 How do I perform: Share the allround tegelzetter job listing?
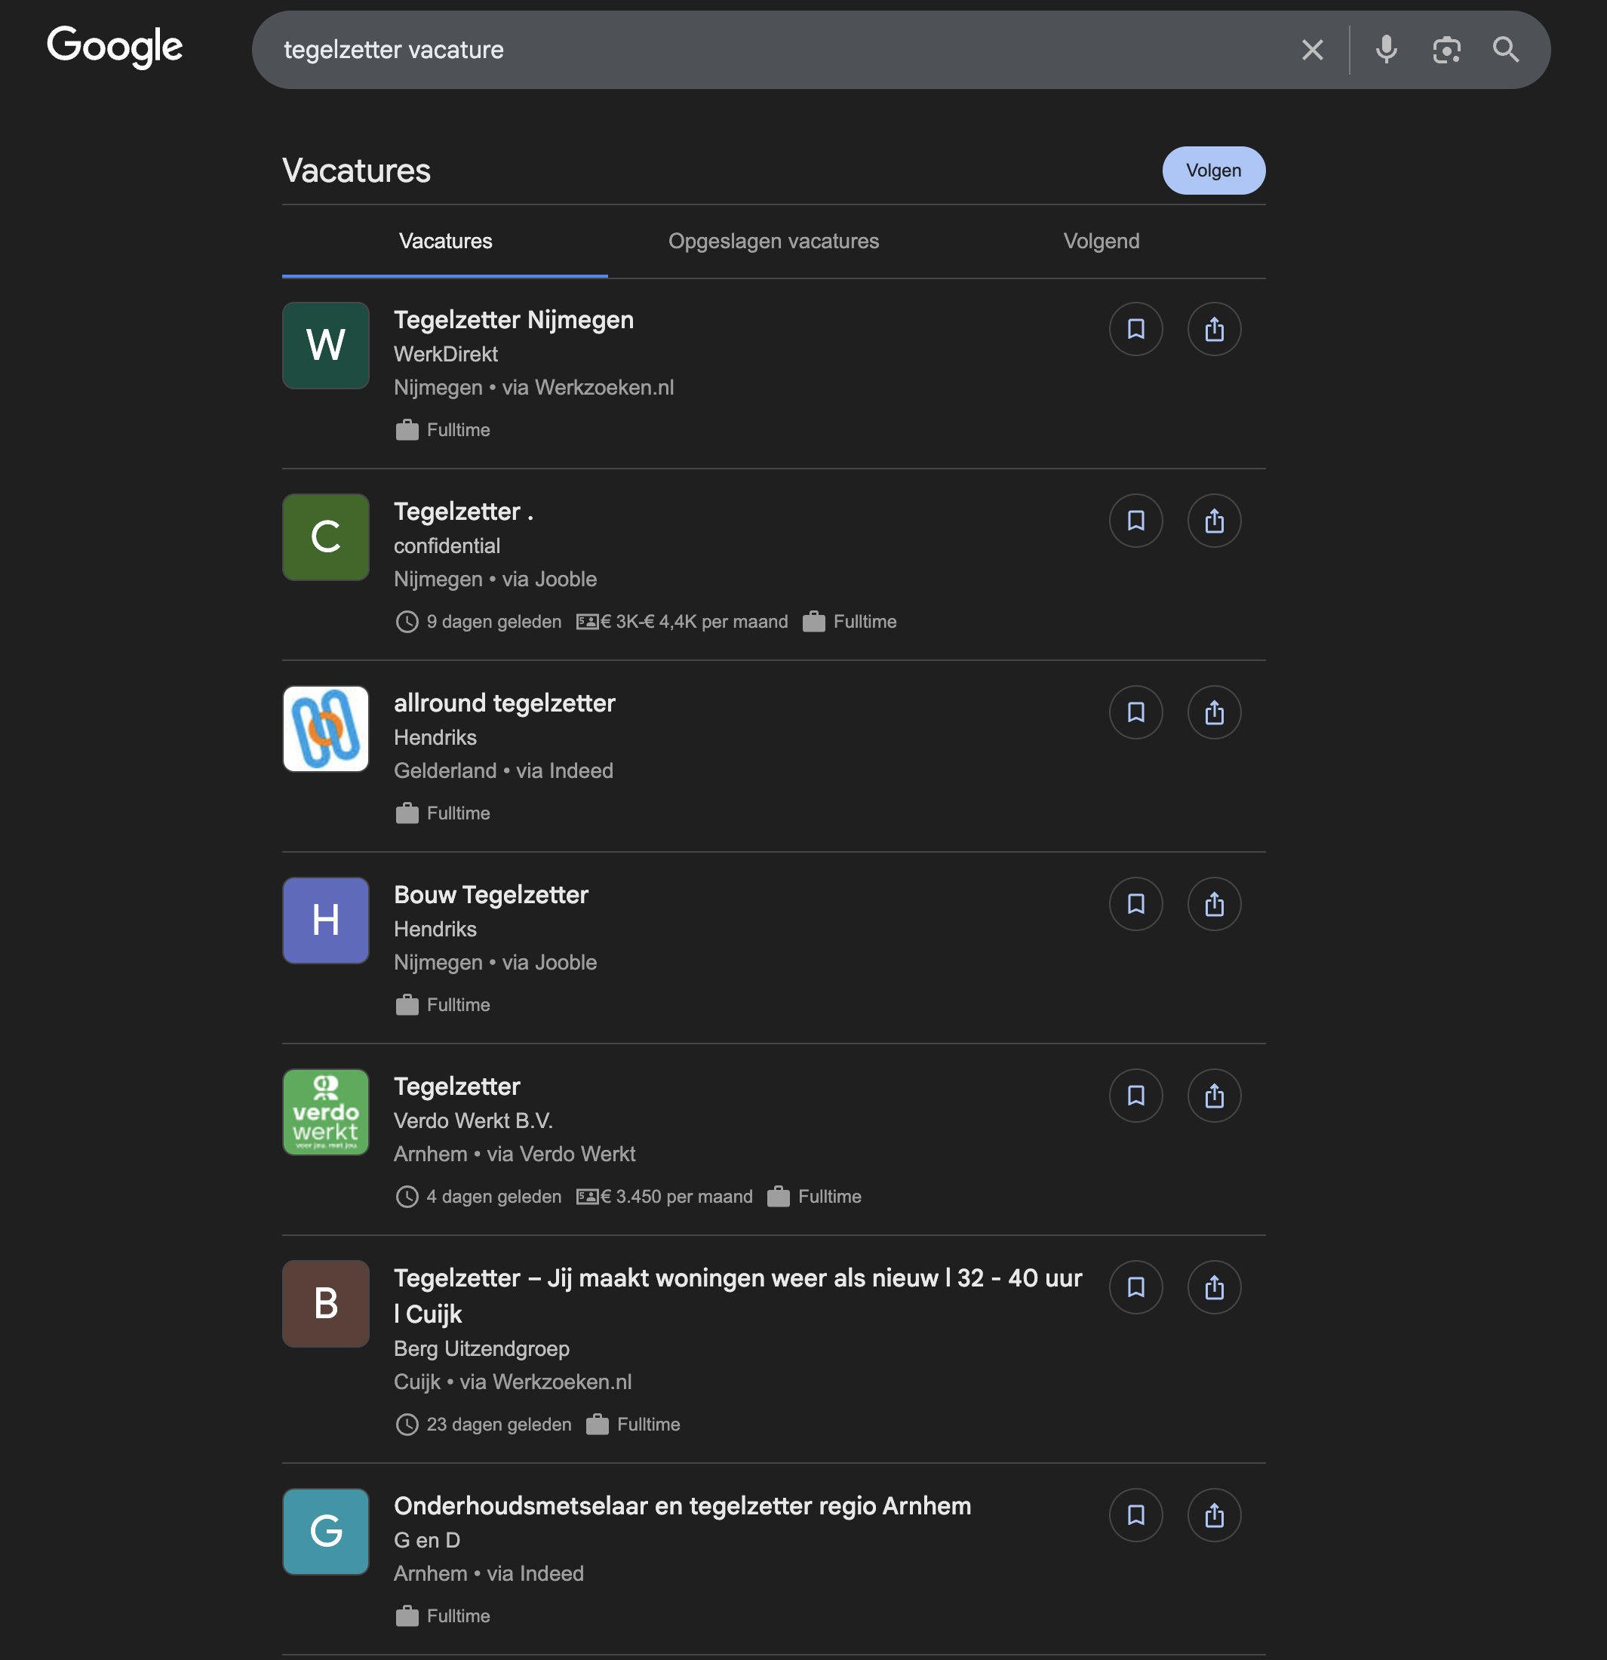[x=1214, y=712]
